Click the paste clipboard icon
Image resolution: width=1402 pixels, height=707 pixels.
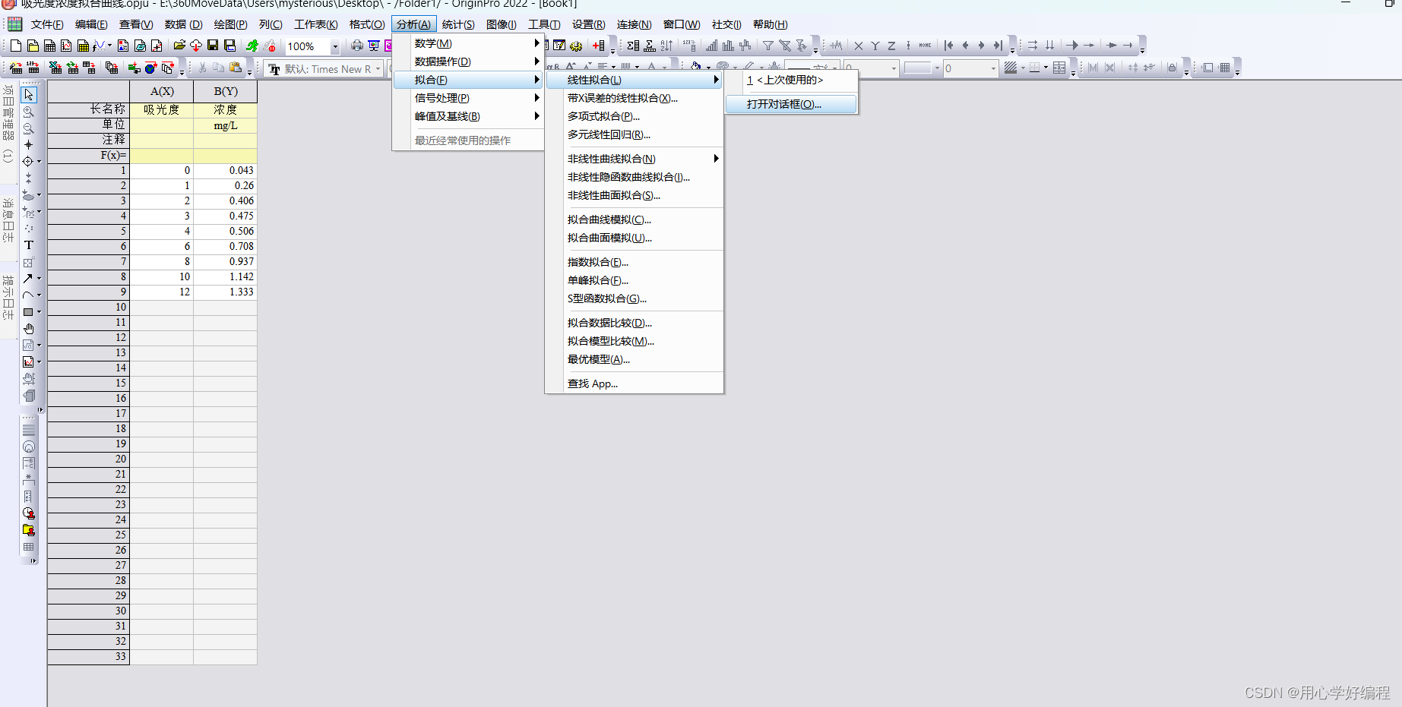(x=236, y=68)
